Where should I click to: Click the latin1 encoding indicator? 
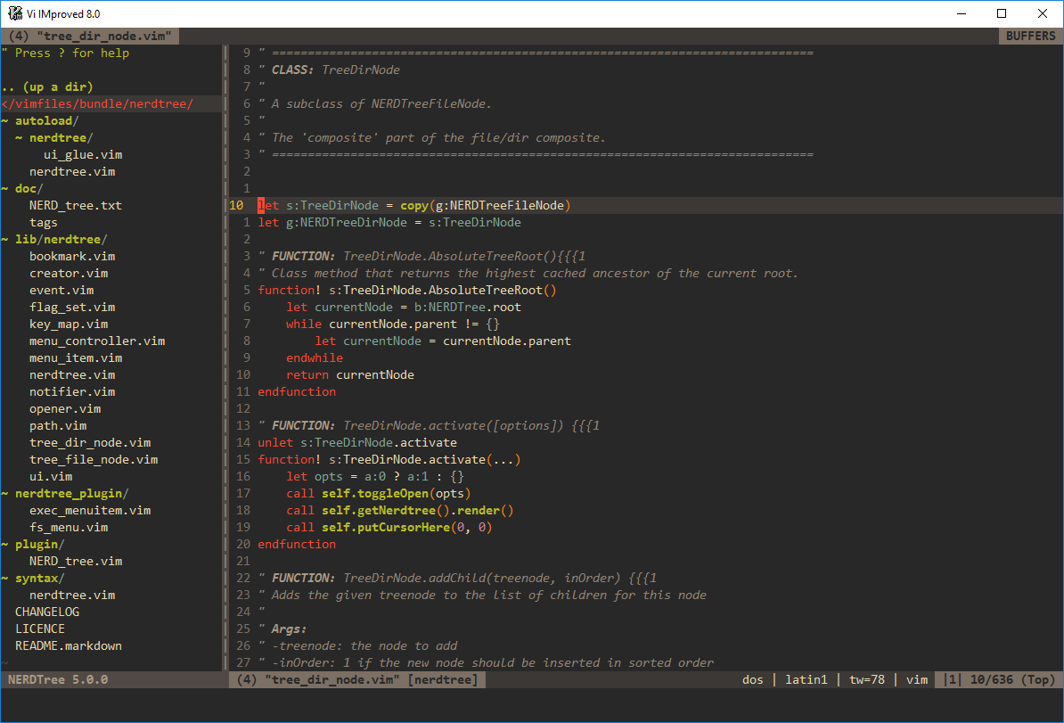pos(806,679)
